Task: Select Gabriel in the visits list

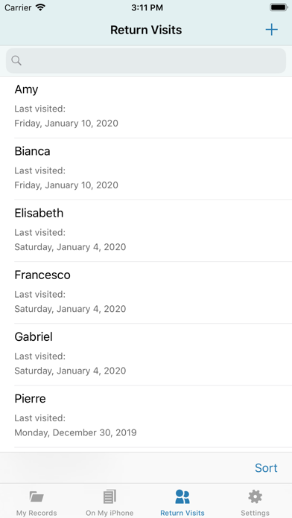Action: tap(146, 354)
